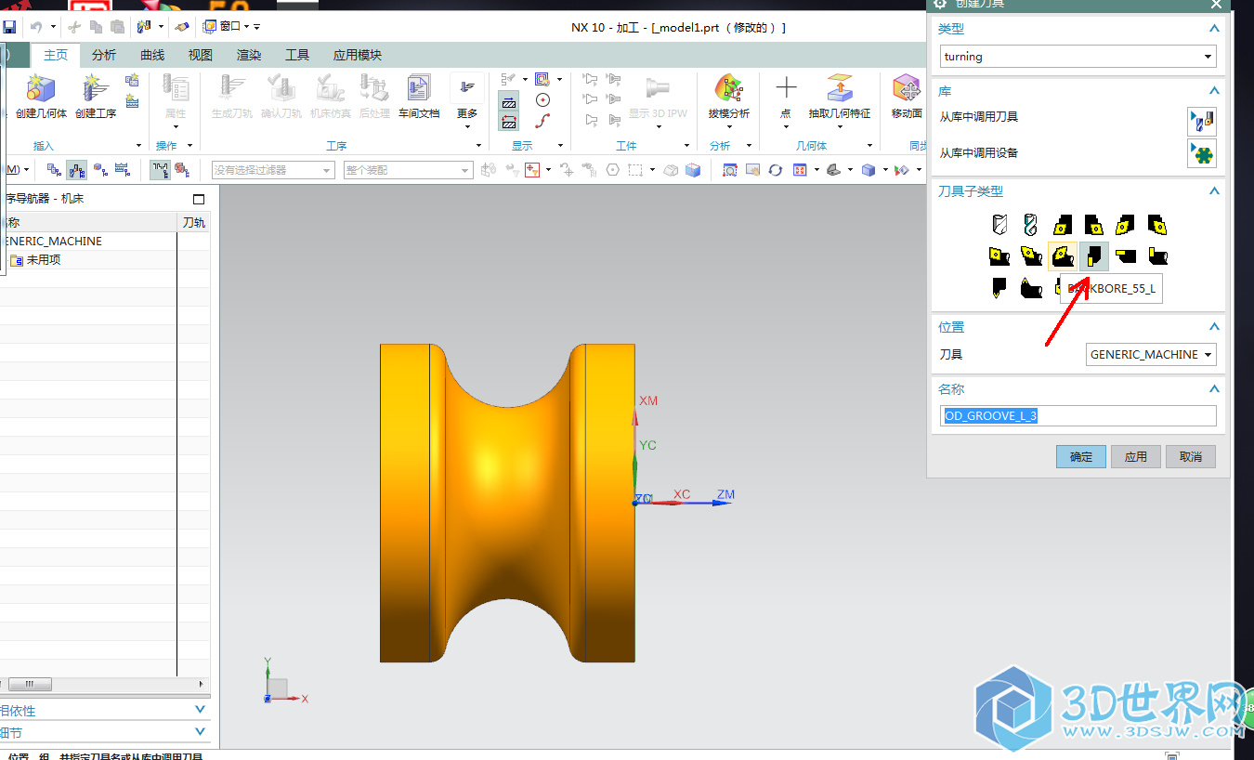Pick the first subtype in the third row
Image resolution: width=1254 pixels, height=760 pixels.
coord(999,287)
